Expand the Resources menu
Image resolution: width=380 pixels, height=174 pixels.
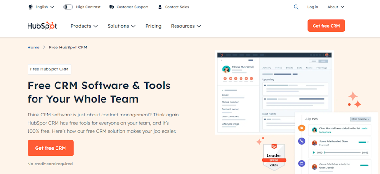pos(186,26)
